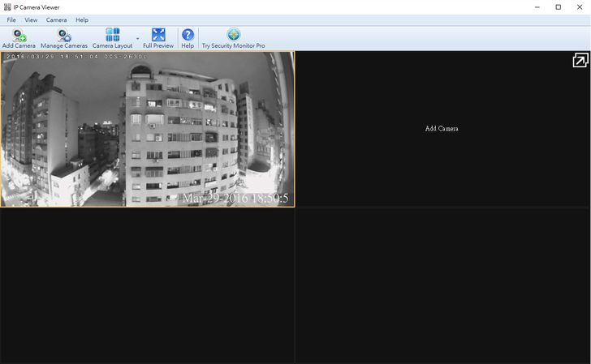Select the live fisheye camera feed
Screen dimensions: 591x364
point(147,129)
